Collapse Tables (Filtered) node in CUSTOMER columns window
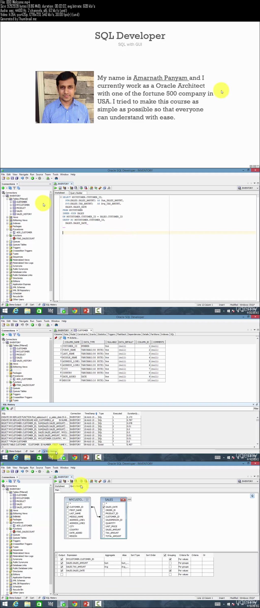Viewport: 260px width, 608px height. [x=7, y=346]
